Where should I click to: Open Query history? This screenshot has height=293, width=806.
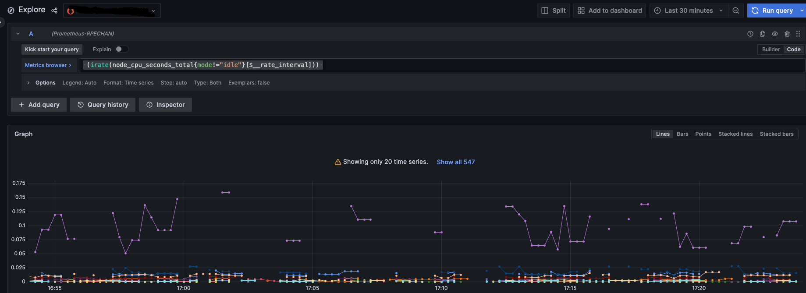pyautogui.click(x=103, y=105)
